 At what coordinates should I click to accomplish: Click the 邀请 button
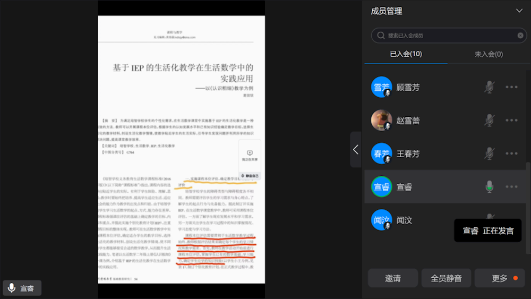point(392,278)
